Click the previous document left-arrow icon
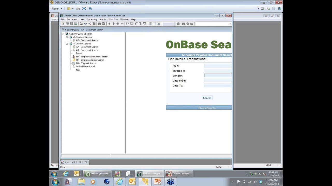Viewport: 332px width, 186px height. [109, 24]
